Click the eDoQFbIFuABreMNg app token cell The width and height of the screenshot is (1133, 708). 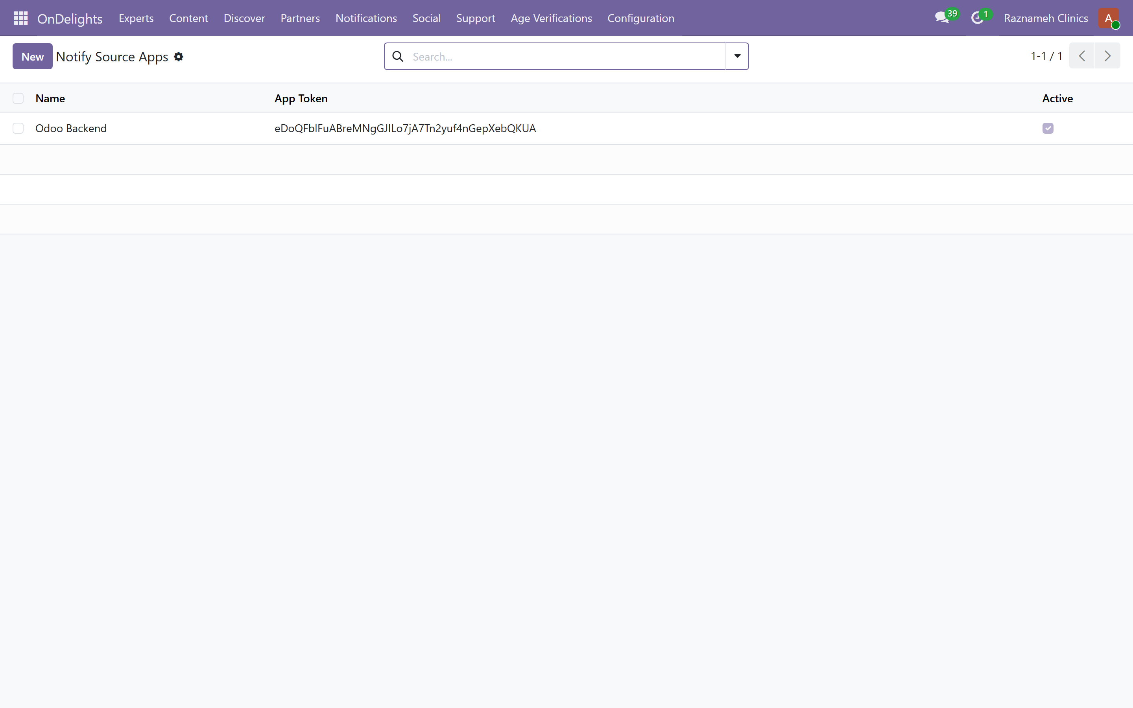click(405, 128)
